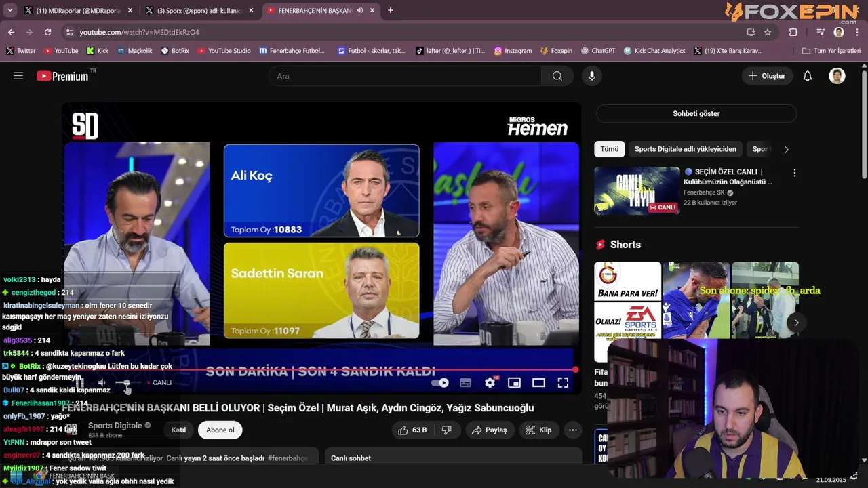Open ChatGPT bookmark

click(x=597, y=51)
